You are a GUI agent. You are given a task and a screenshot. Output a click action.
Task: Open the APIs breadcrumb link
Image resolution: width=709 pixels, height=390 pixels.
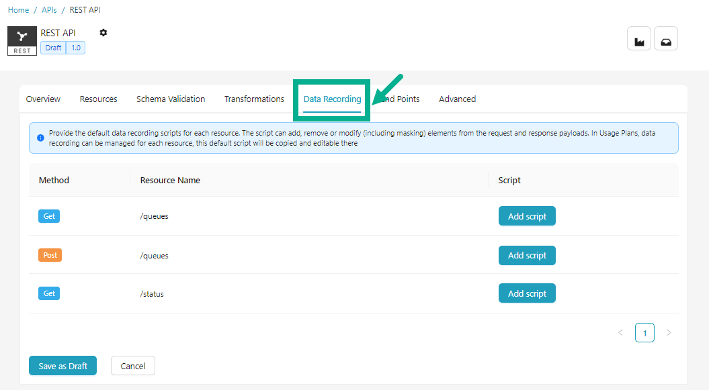click(49, 10)
